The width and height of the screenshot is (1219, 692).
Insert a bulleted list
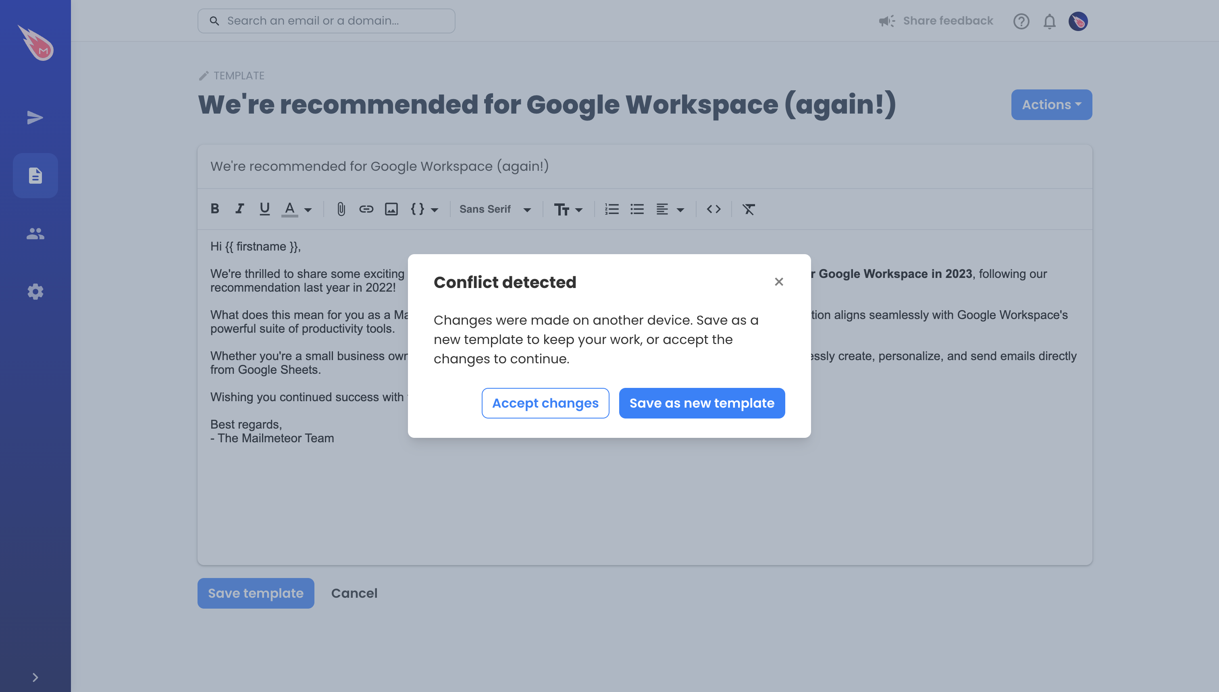(x=637, y=209)
